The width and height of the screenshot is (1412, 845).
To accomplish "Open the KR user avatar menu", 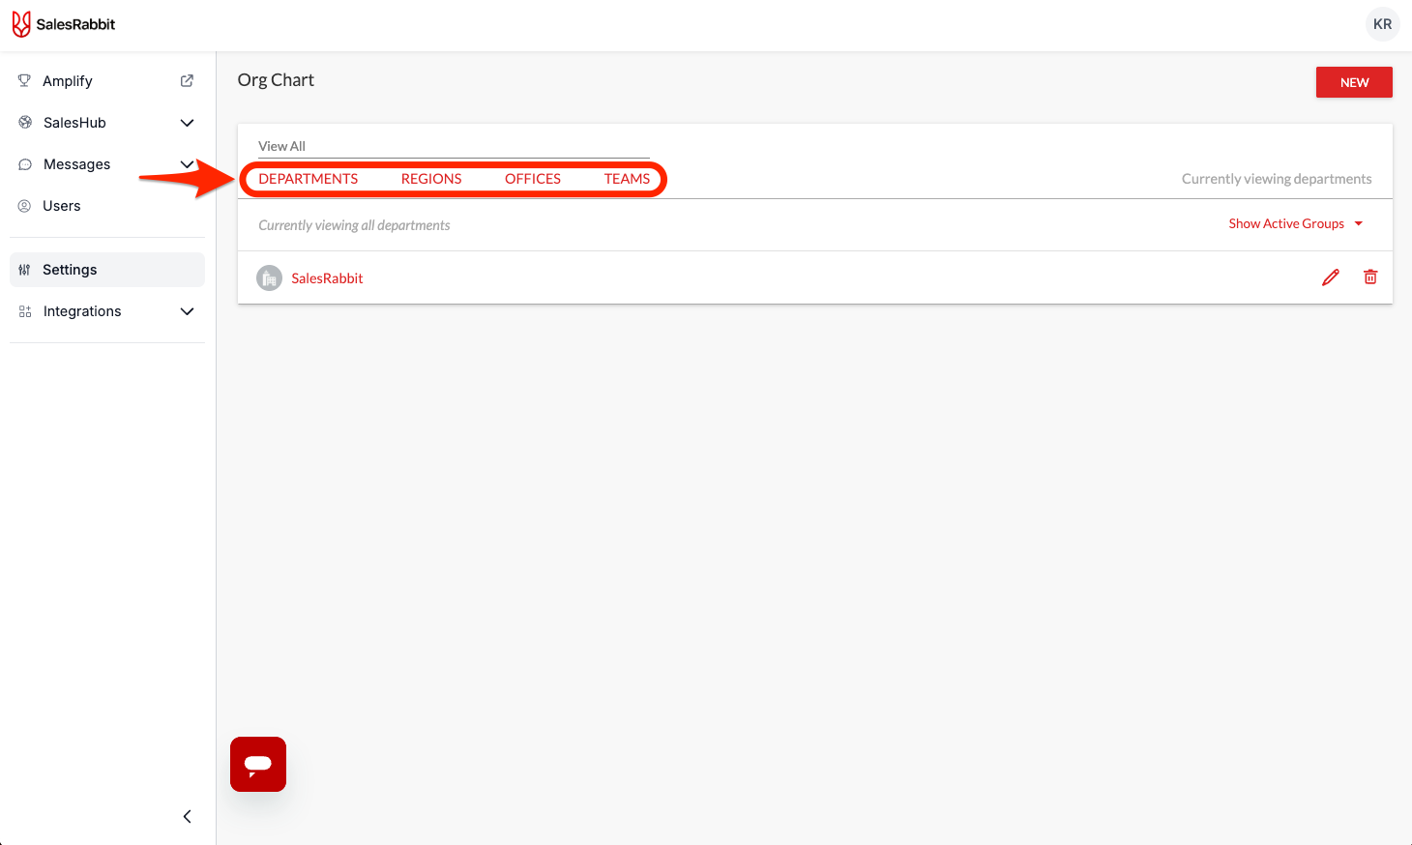I will click(x=1382, y=24).
